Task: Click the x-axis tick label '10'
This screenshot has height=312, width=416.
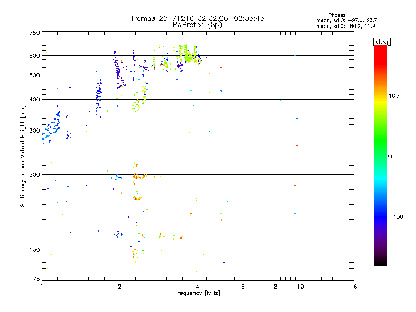Action: click(x=301, y=287)
